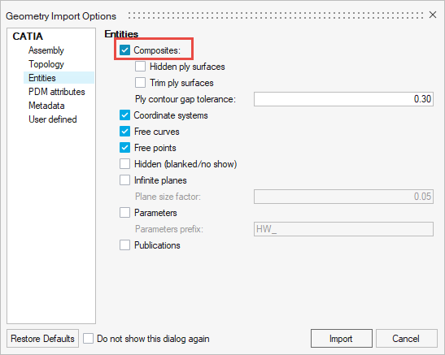Tick Do not show this dialog again

[x=88, y=338]
